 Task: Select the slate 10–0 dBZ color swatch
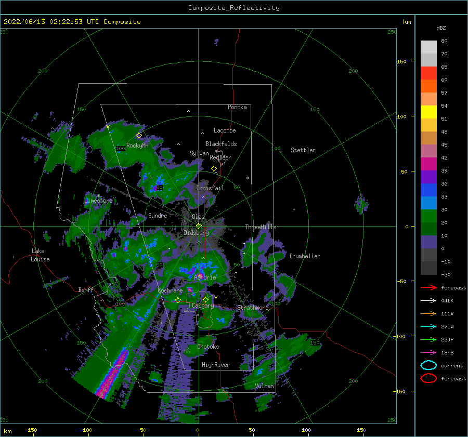(x=428, y=242)
